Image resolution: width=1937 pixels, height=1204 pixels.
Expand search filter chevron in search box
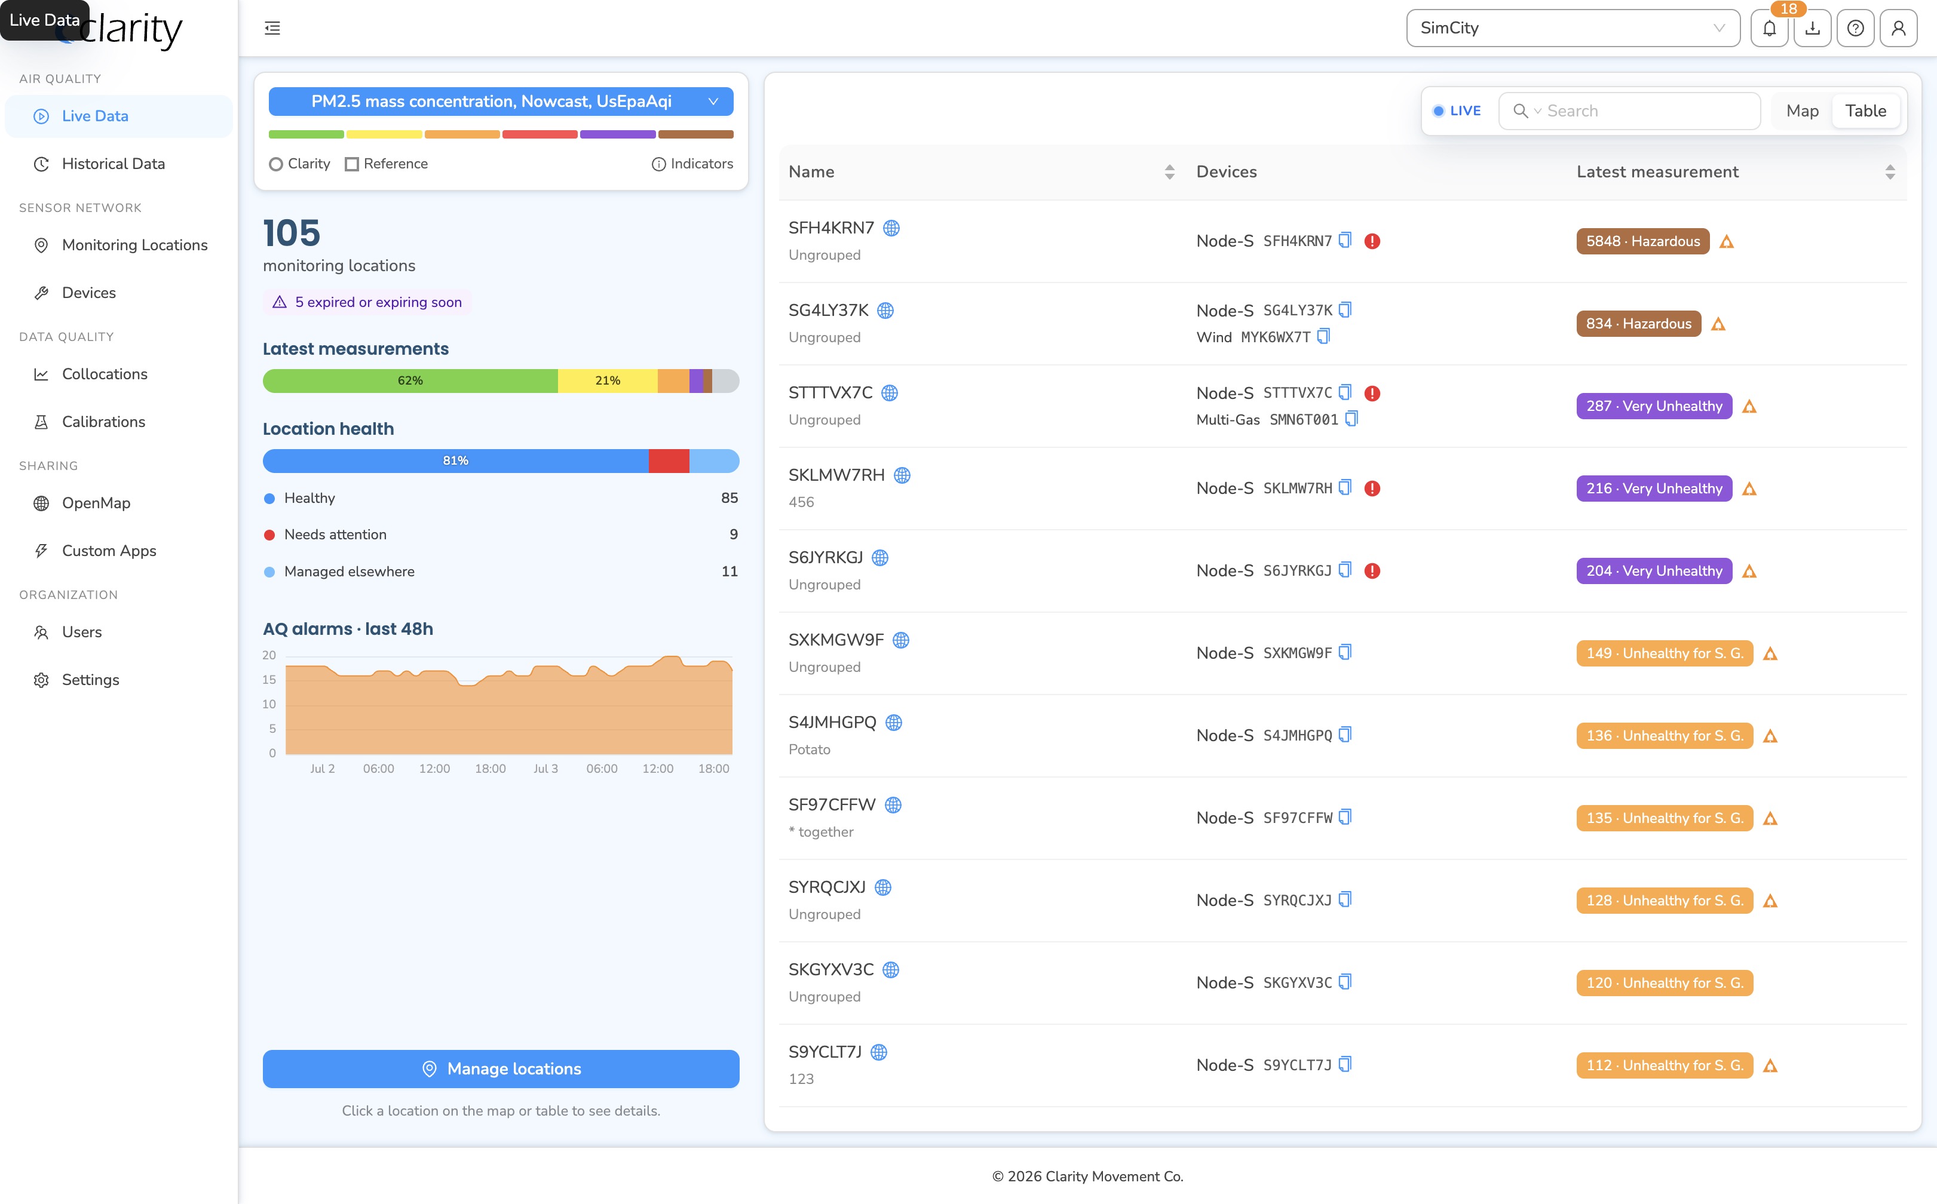pos(1538,112)
